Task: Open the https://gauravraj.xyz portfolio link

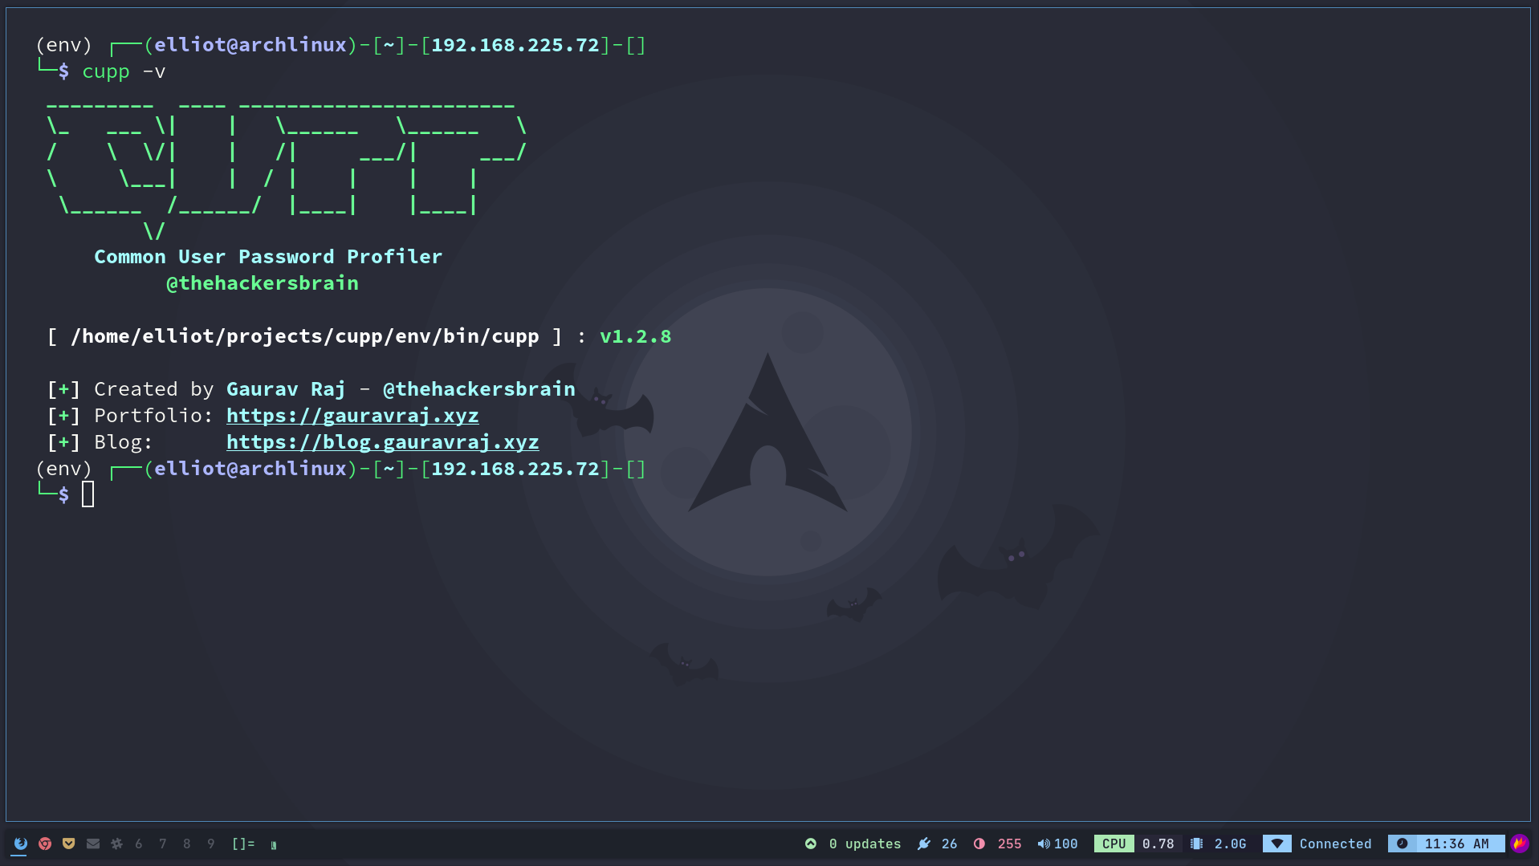Action: click(x=352, y=416)
